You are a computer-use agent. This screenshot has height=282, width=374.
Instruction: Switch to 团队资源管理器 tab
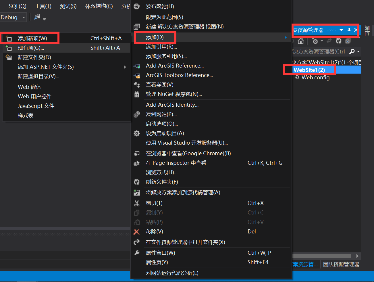[341, 264]
